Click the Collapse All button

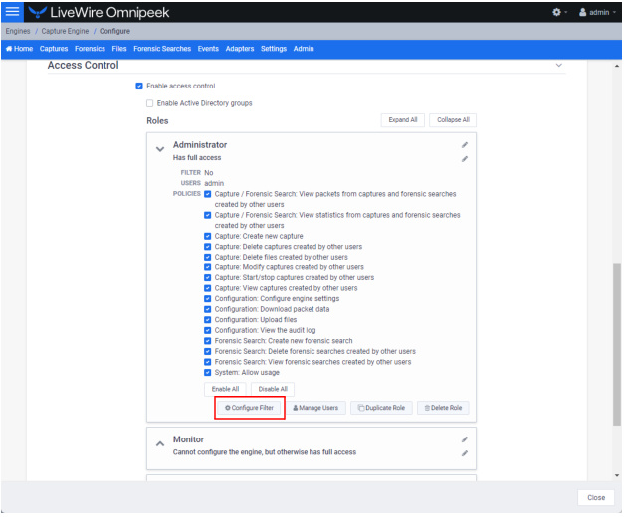[x=453, y=120]
